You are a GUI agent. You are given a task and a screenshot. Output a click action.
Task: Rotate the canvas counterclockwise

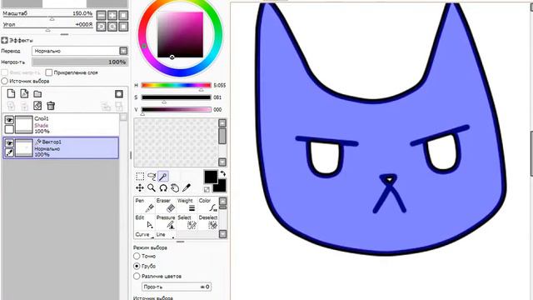coord(101,26)
